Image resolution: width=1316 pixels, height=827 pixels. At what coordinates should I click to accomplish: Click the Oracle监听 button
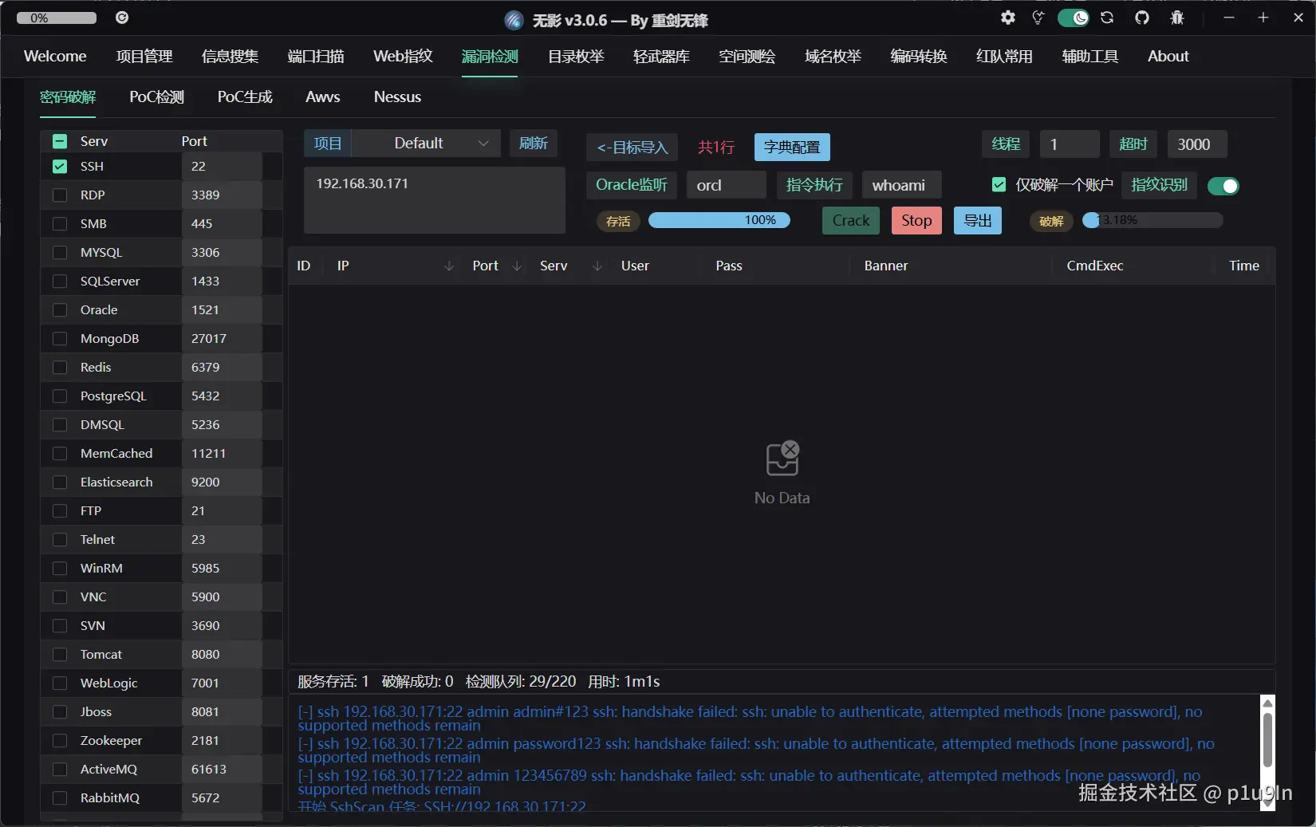tap(632, 185)
